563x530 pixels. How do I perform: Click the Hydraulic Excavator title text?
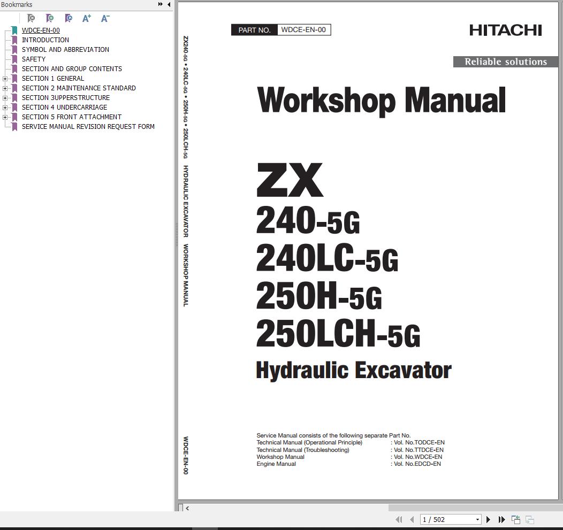tap(354, 370)
